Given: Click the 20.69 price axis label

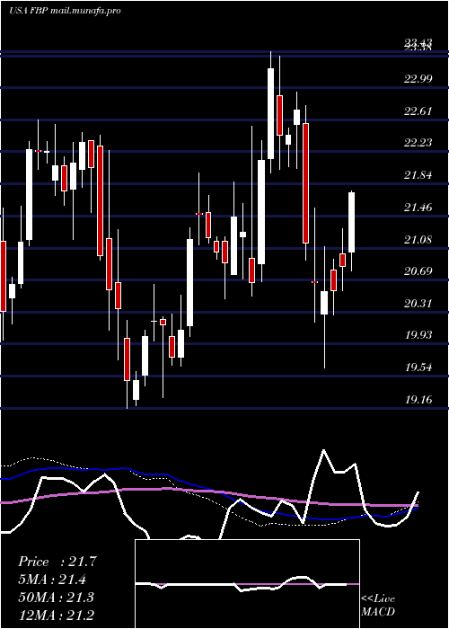Looking at the screenshot, I should coord(418,271).
